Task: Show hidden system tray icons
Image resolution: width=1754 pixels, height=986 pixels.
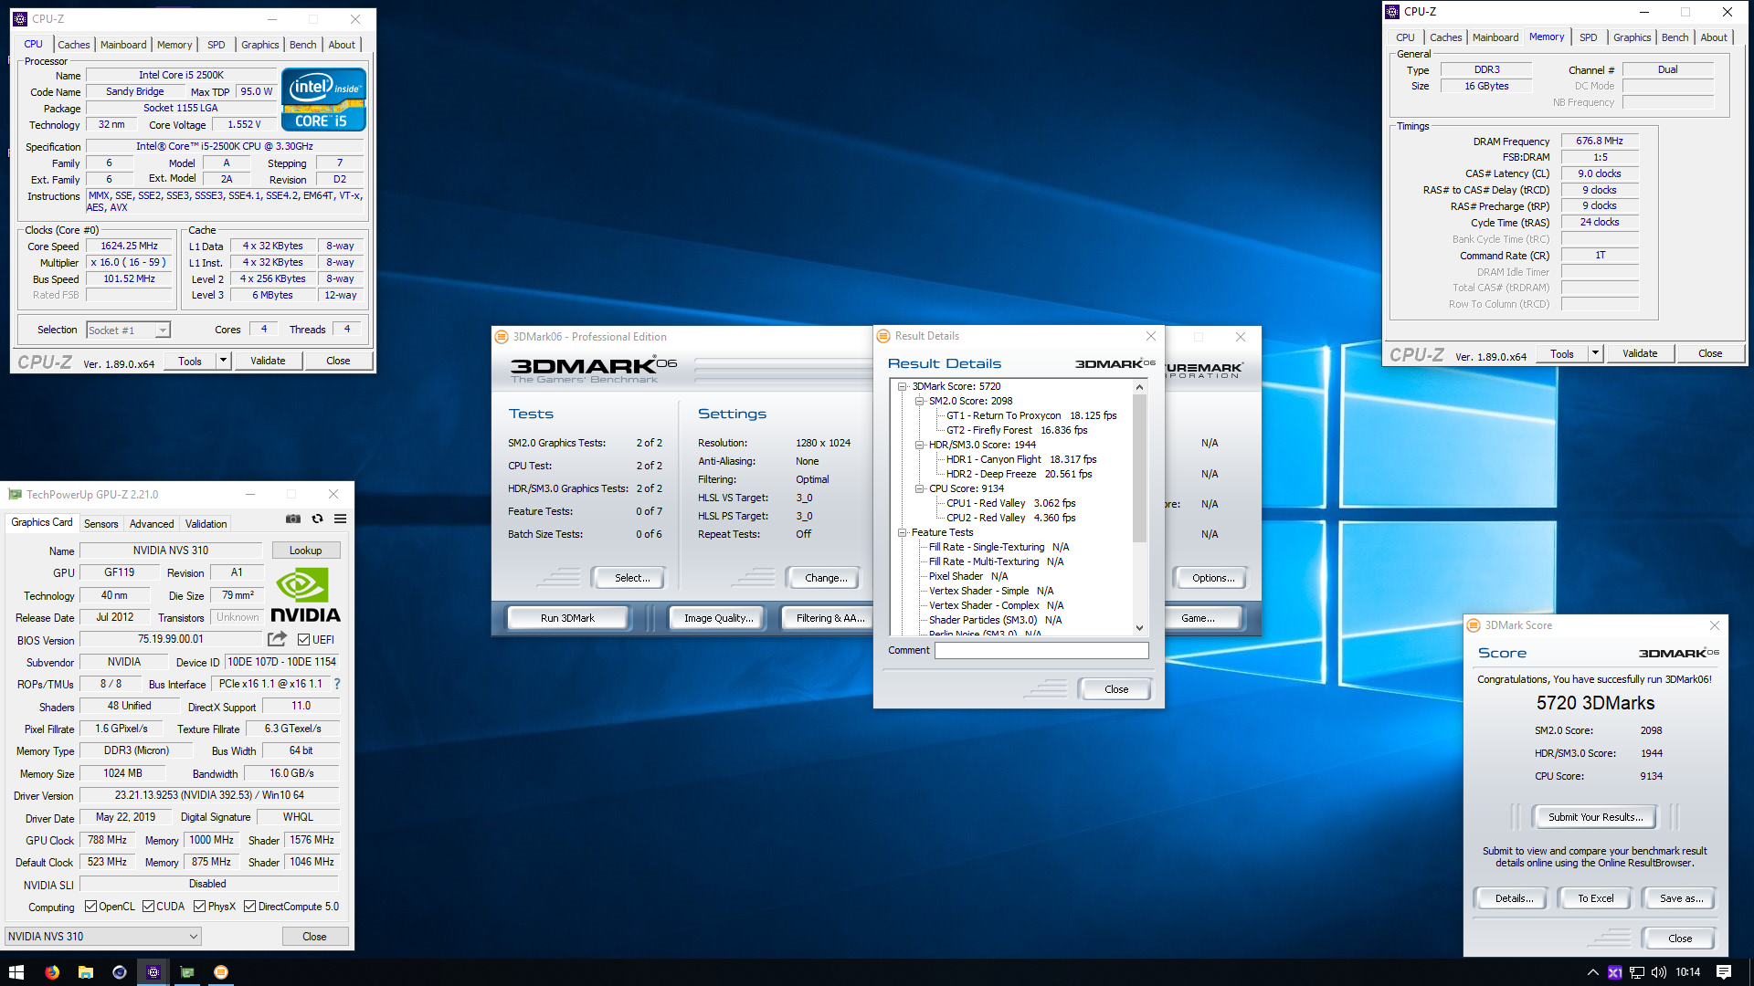Action: (x=1593, y=972)
